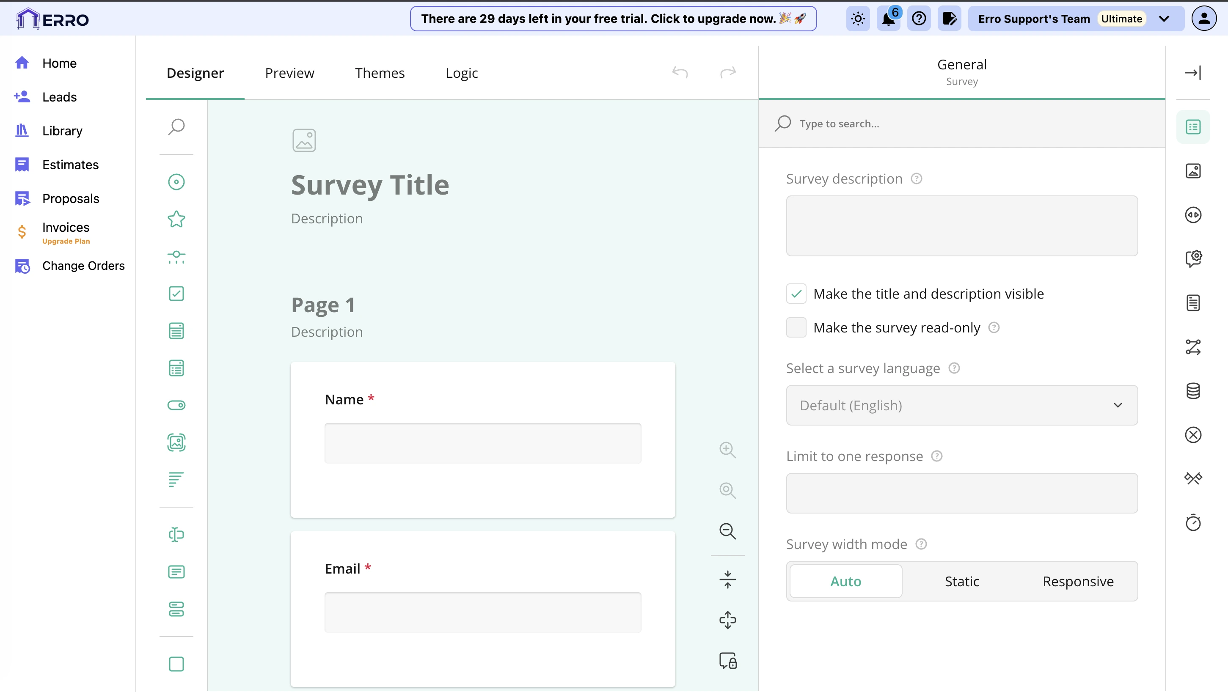The width and height of the screenshot is (1228, 692).
Task: Select the checkbox question toolbox icon
Action: pyautogui.click(x=176, y=294)
